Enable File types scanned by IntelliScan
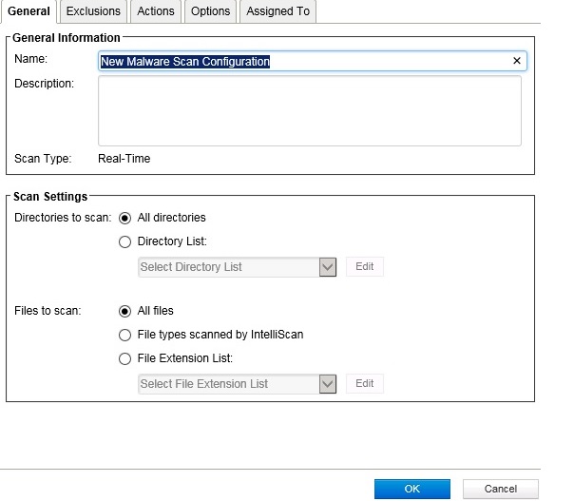Screen dimensions: 574x501 125,335
